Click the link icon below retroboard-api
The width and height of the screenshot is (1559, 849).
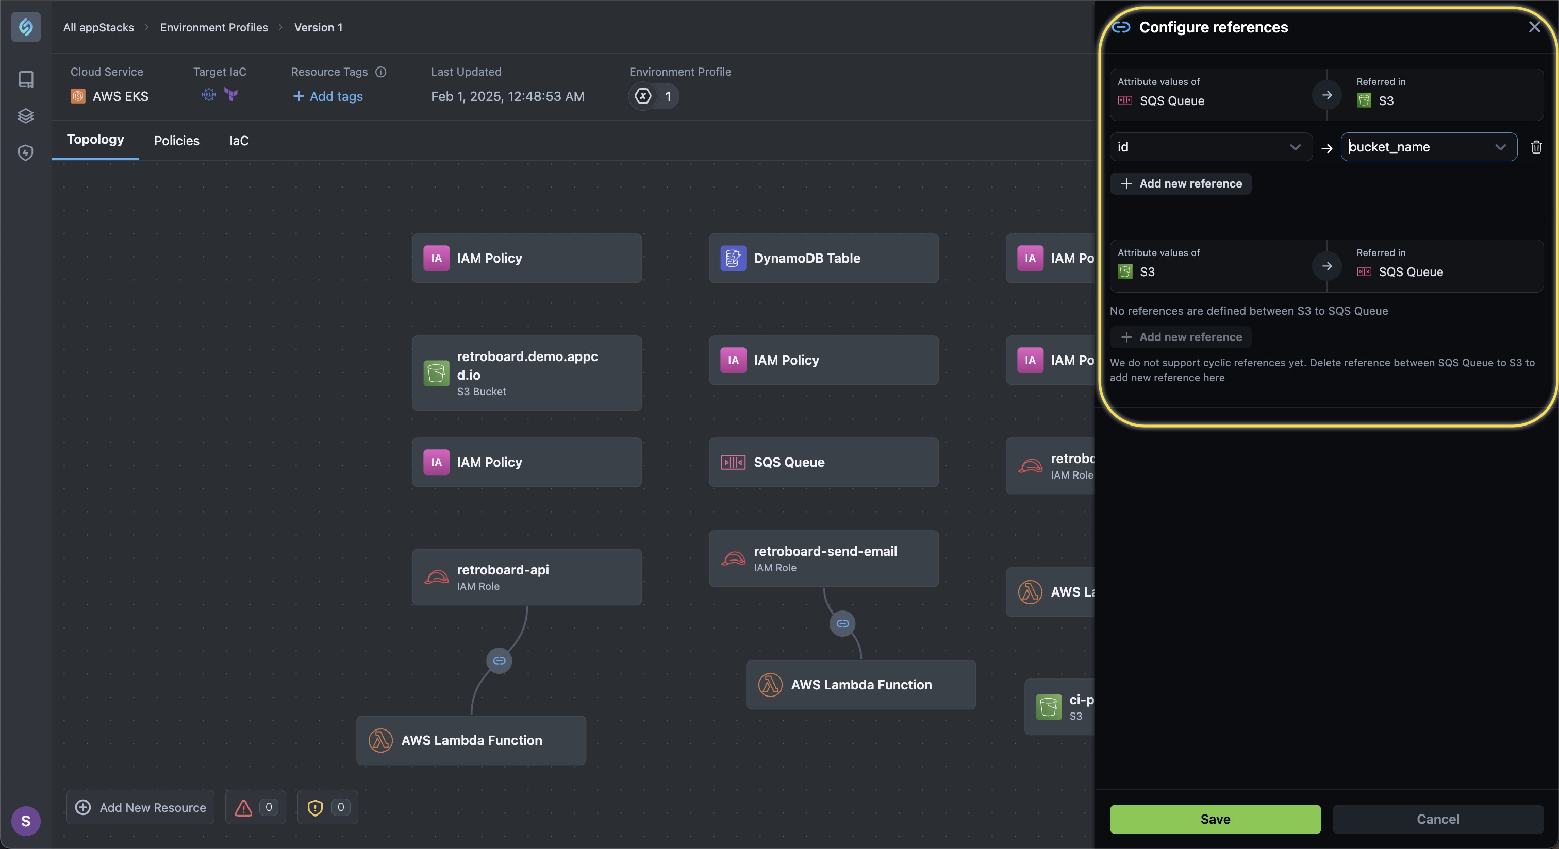point(499,660)
